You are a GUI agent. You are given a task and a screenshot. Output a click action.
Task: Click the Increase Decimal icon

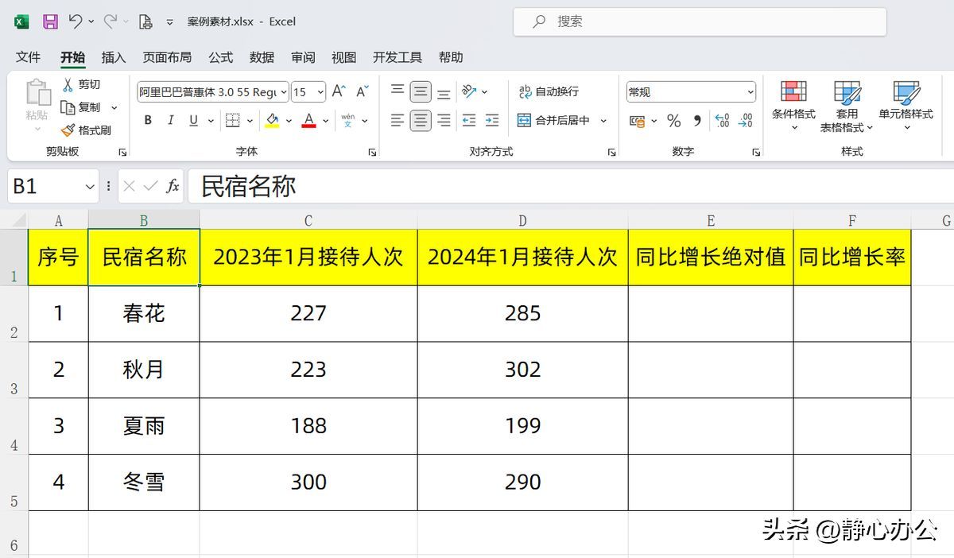point(722,119)
